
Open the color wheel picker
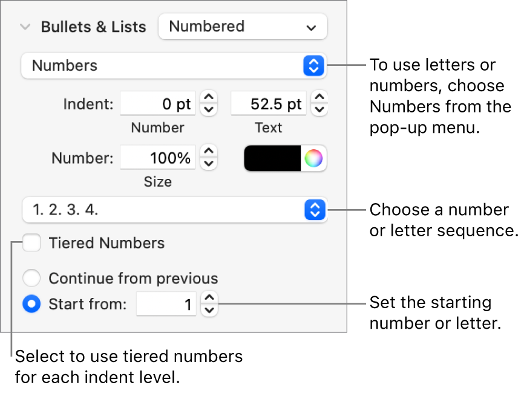point(313,158)
